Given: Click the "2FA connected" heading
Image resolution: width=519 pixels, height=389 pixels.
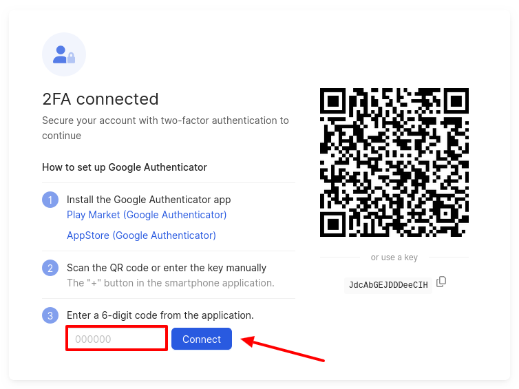Looking at the screenshot, I should [x=100, y=99].
